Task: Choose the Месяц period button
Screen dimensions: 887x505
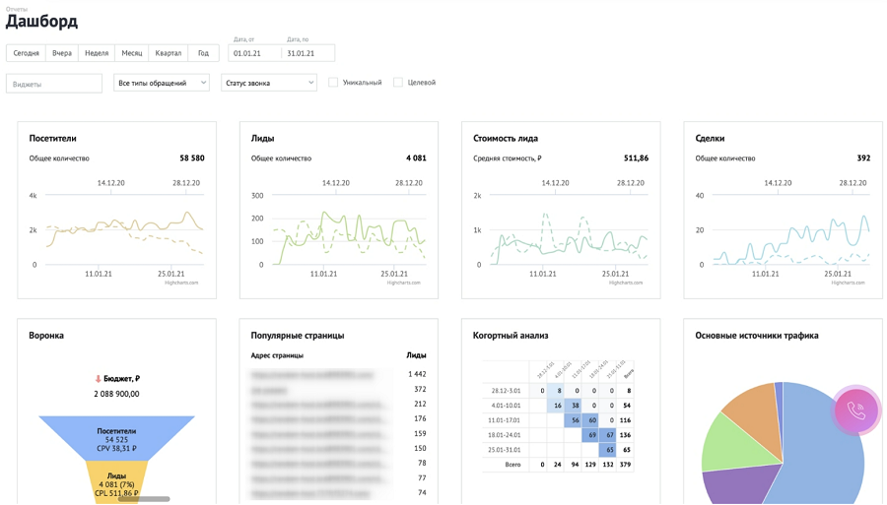Action: (132, 53)
